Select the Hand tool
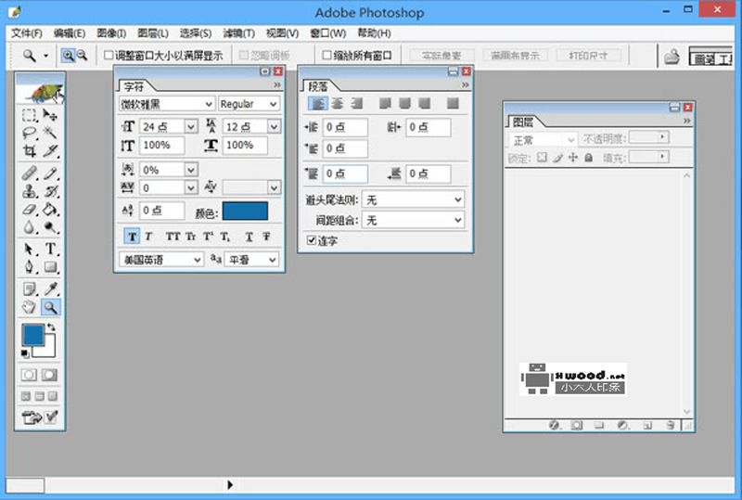Screen dimensions: 742x500 click(30, 307)
